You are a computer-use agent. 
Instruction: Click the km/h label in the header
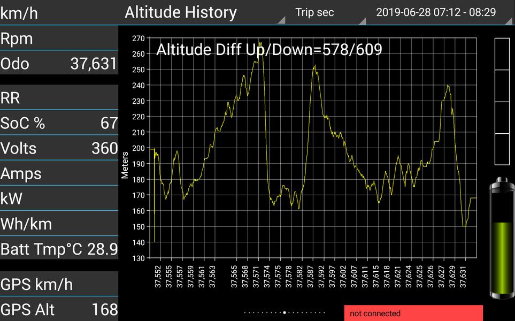click(x=19, y=13)
